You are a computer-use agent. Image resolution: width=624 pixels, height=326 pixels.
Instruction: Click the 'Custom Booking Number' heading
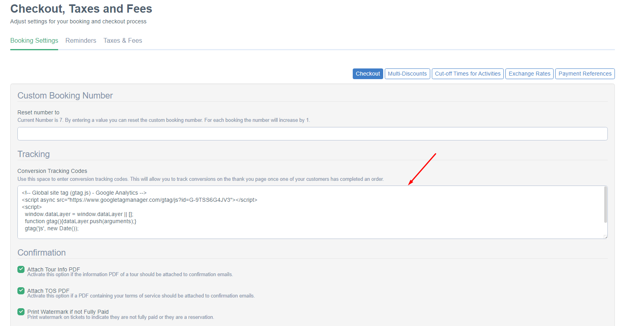pos(65,96)
